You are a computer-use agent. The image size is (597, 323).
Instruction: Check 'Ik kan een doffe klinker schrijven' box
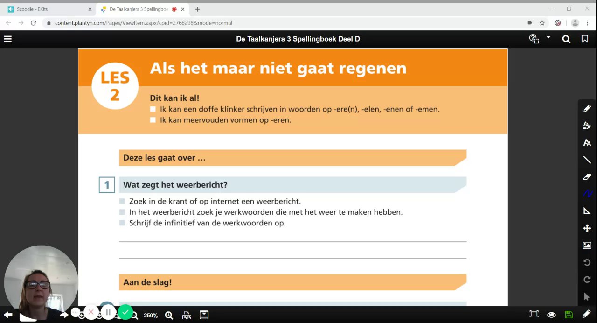pyautogui.click(x=153, y=109)
